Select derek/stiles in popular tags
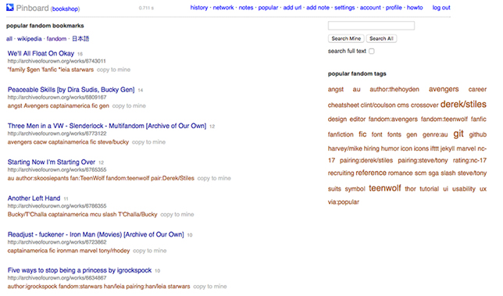 pyautogui.click(x=463, y=104)
